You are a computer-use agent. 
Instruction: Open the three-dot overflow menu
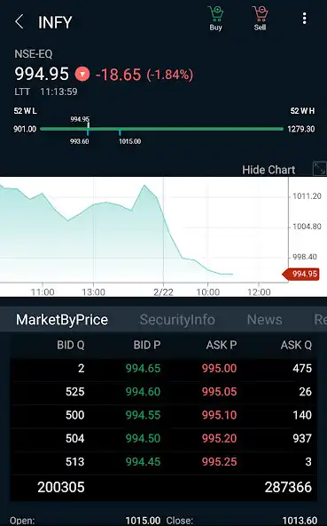click(x=304, y=19)
